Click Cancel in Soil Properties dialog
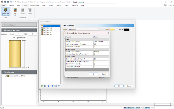The width and height of the screenshot is (174, 109). tap(129, 86)
